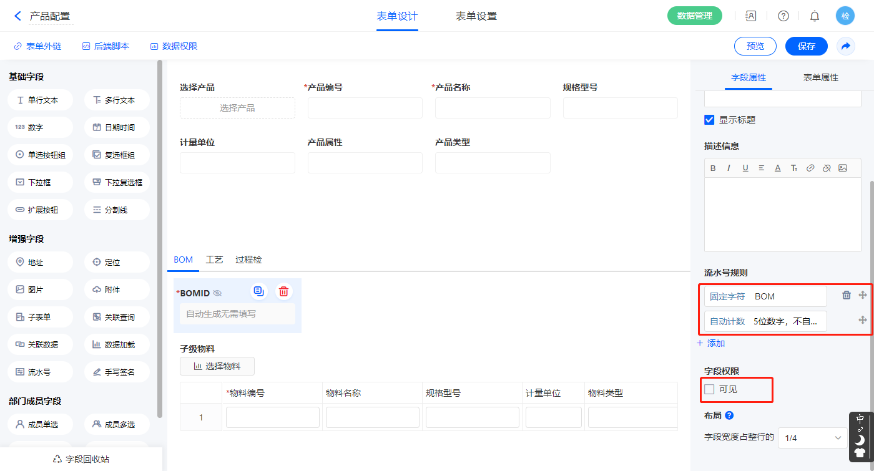Open the notification bell icon
The image size is (874, 471).
click(x=814, y=16)
